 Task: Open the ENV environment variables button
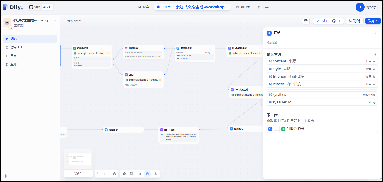click(x=306, y=21)
